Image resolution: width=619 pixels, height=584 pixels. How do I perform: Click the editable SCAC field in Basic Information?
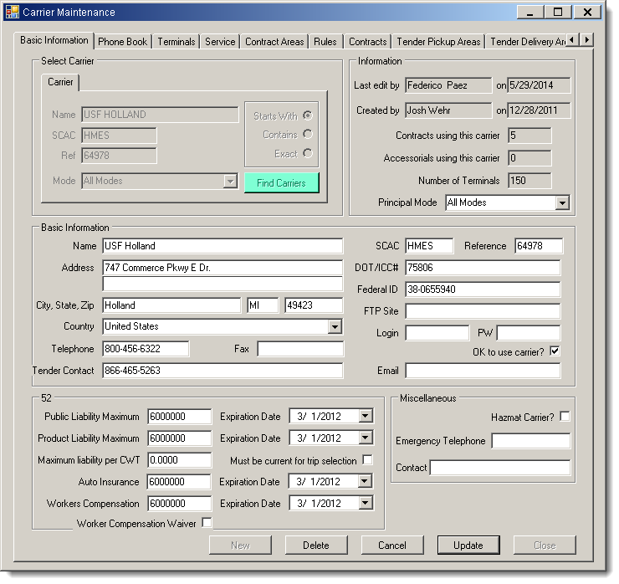click(429, 246)
